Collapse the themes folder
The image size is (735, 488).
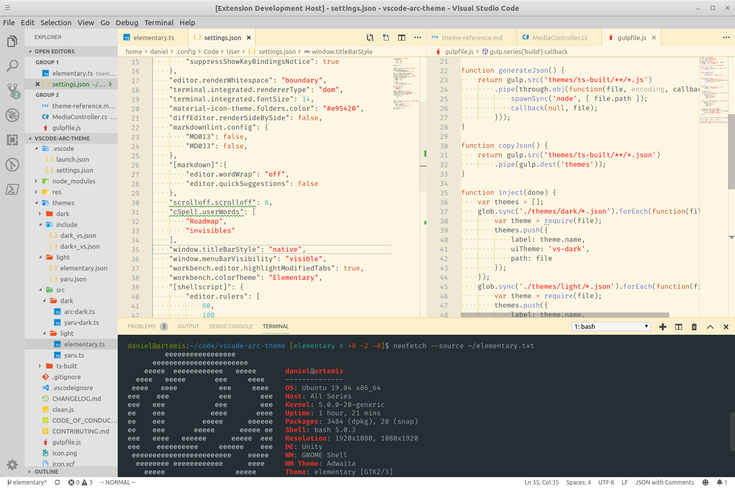[x=63, y=203]
